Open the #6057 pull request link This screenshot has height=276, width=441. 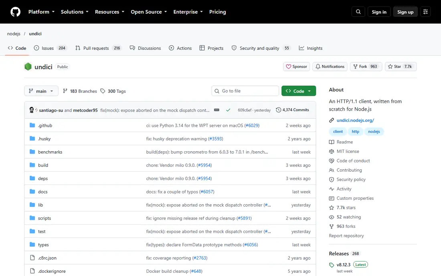207,192
